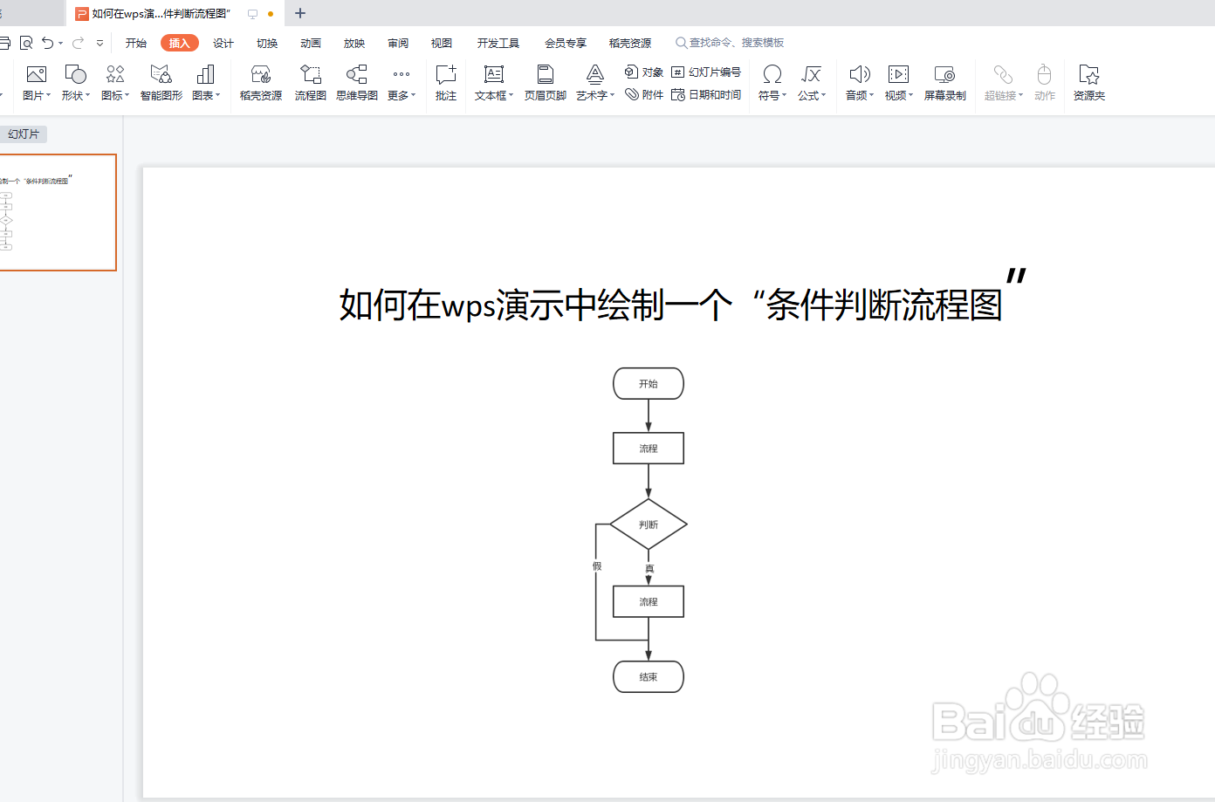Open the 审阅 review tab
This screenshot has height=802, width=1215.
coord(398,43)
